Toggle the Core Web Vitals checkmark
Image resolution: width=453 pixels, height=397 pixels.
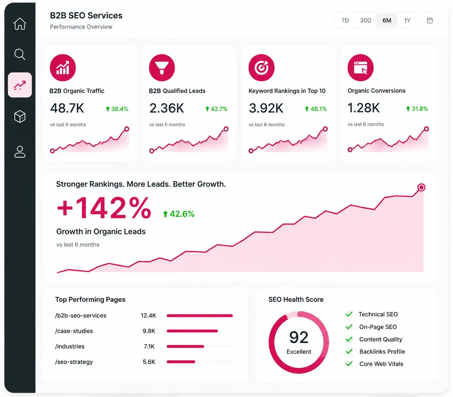[349, 364]
